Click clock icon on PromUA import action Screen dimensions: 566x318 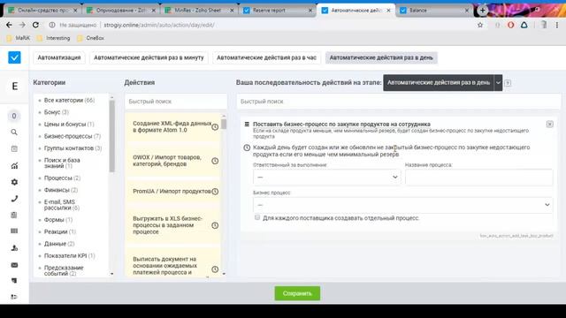pyautogui.click(x=215, y=192)
